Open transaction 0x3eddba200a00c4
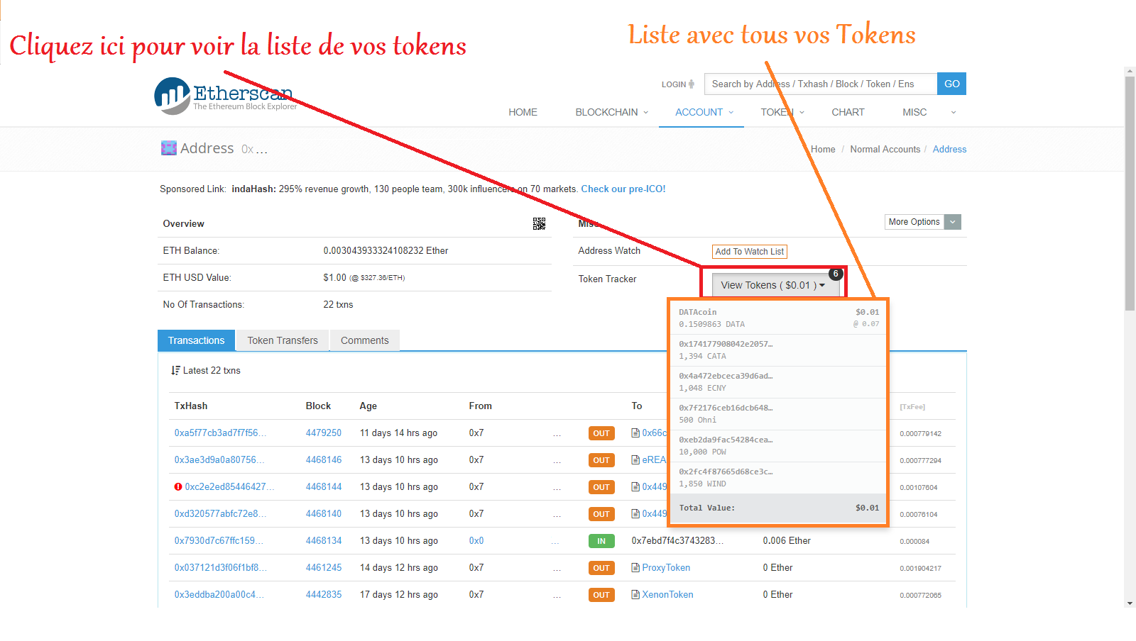This screenshot has height=641, width=1136. tap(219, 595)
